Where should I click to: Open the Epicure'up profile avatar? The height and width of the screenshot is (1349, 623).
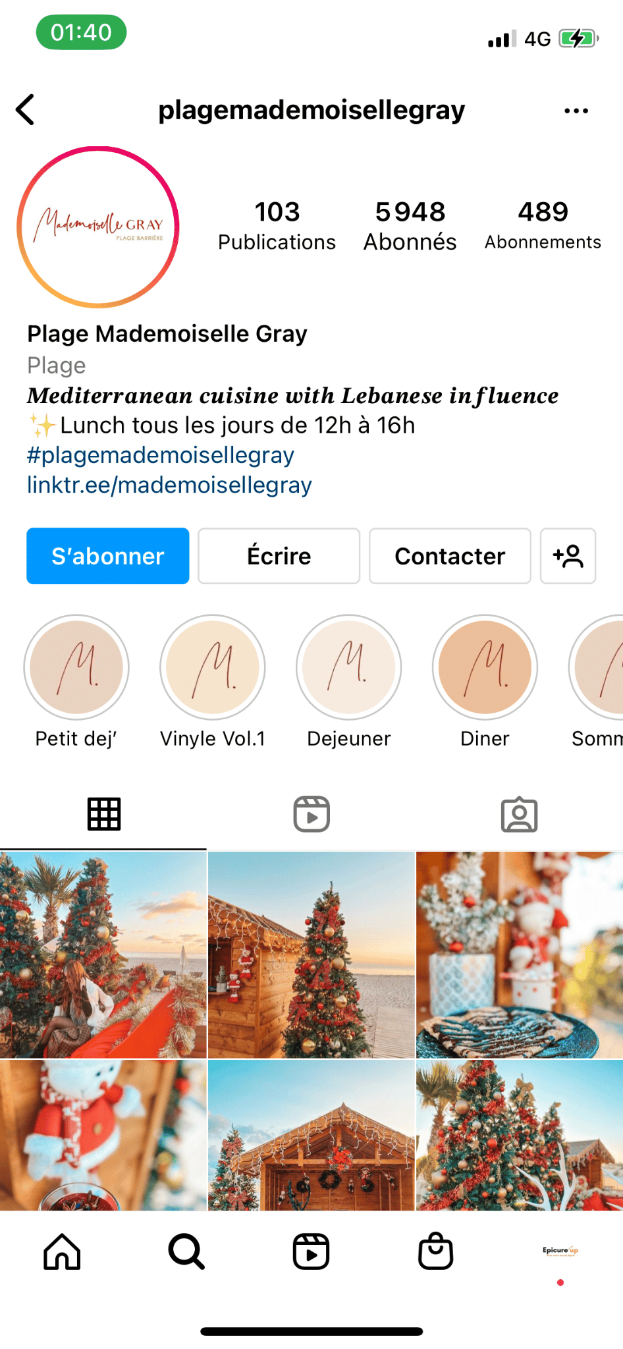[560, 1251]
